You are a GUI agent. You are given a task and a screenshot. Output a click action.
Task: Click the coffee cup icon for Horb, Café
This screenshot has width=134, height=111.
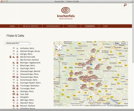[x=17, y=94]
